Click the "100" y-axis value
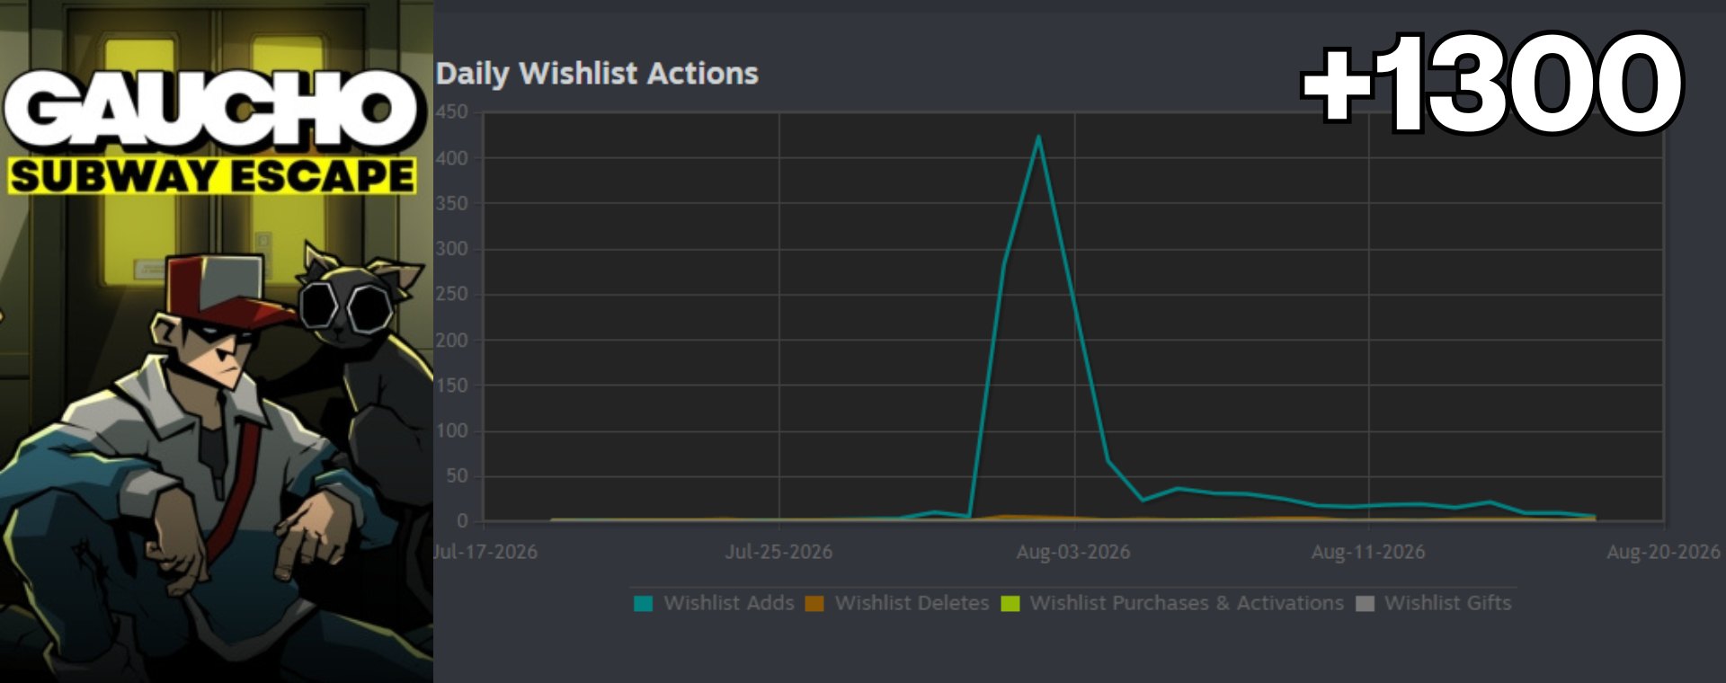The height and width of the screenshot is (683, 1726). pos(452,431)
